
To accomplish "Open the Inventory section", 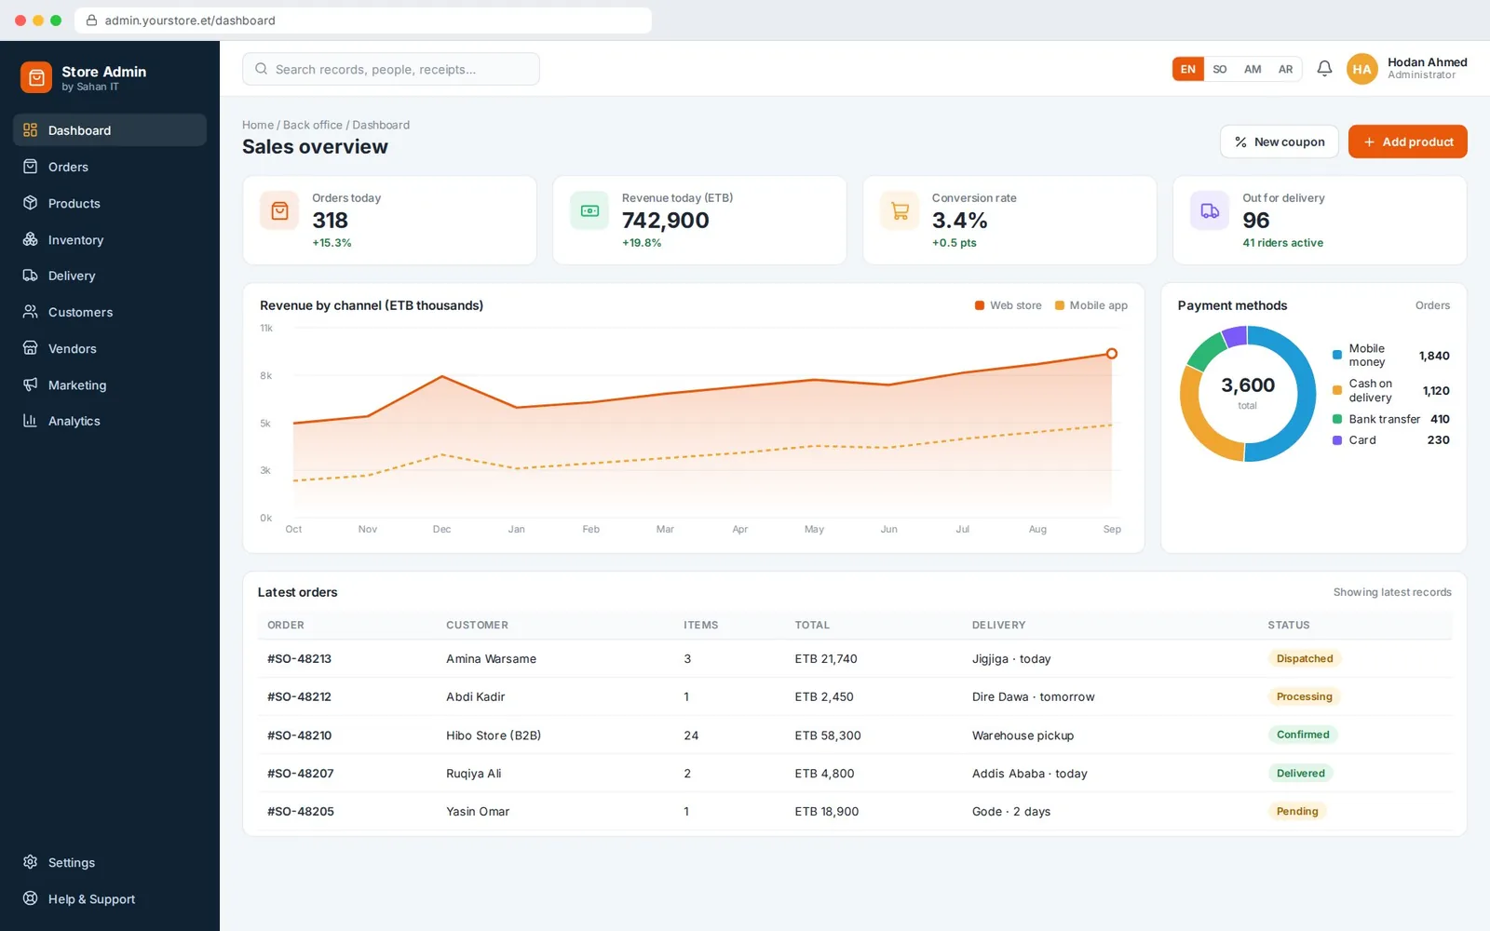I will pos(110,239).
